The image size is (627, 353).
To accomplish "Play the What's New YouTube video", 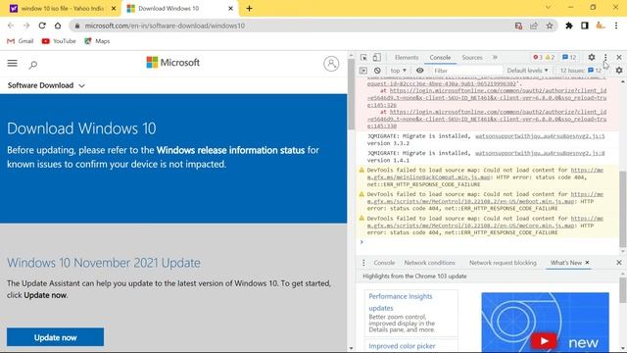I will click(544, 341).
